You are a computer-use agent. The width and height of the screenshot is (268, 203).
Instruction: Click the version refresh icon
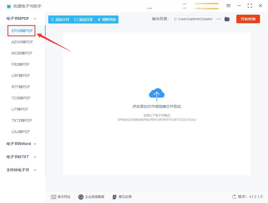tap(234, 197)
